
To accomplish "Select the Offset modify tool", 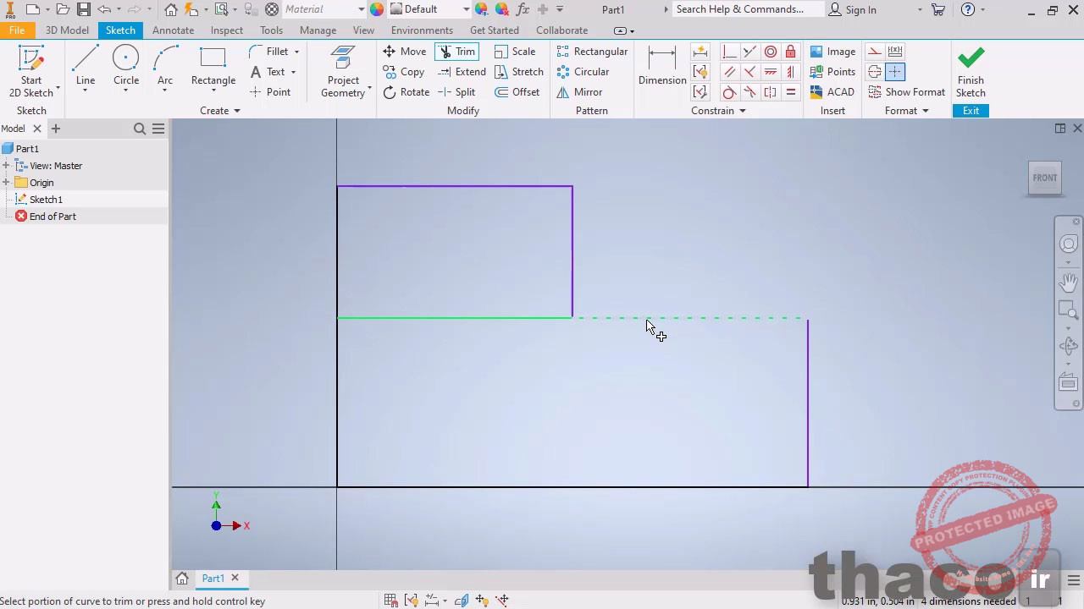I will coord(517,92).
